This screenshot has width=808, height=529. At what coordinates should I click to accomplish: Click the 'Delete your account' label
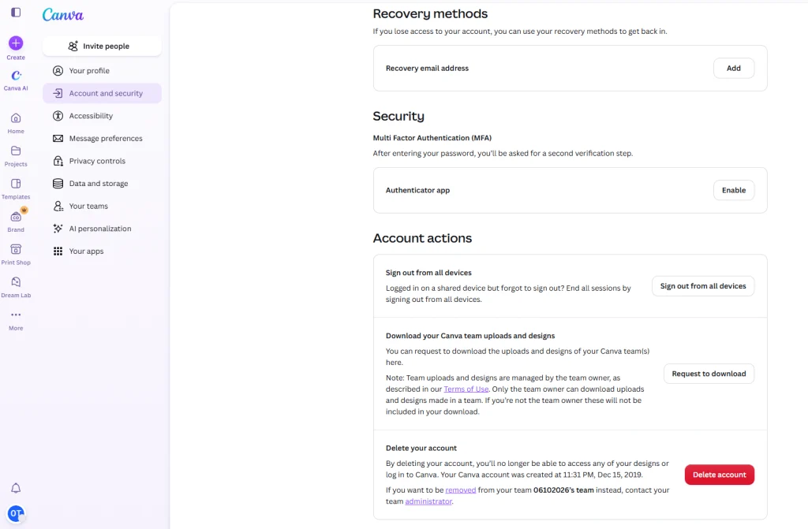tap(421, 448)
